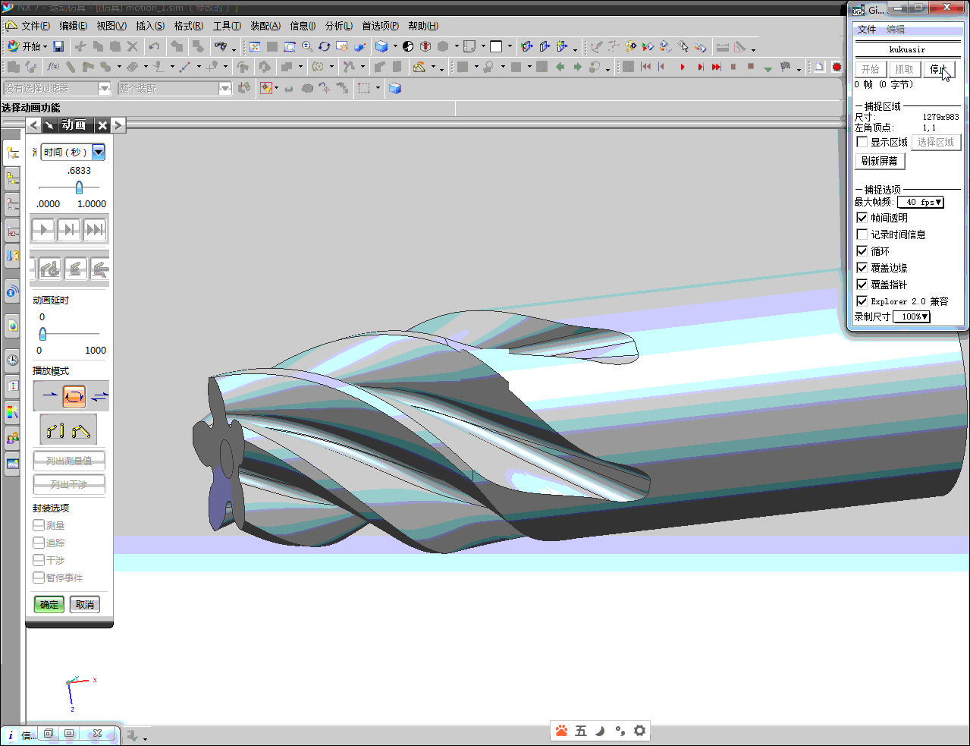
Task: Select loop playback mode icon
Action: click(74, 395)
